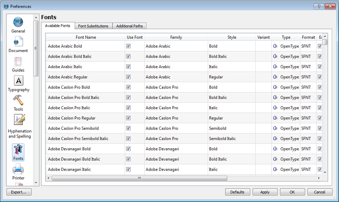Switch to the Font Substitutions tab
The image size is (339, 202).
93,26
